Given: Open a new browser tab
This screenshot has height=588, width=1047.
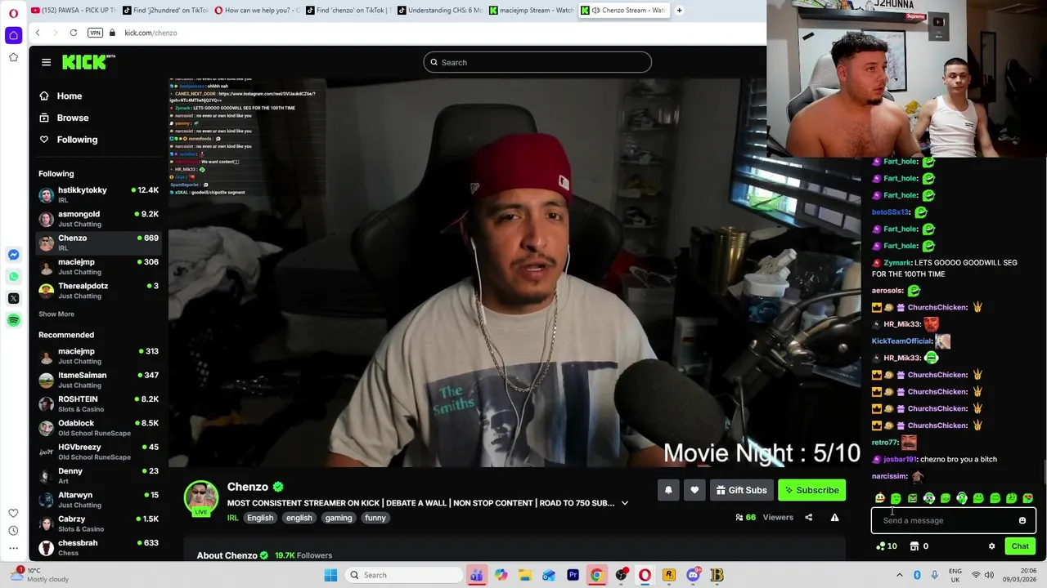Looking at the screenshot, I should [x=679, y=11].
